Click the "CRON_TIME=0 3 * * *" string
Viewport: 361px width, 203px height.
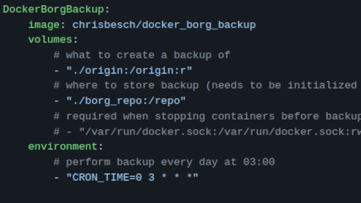coord(132,177)
